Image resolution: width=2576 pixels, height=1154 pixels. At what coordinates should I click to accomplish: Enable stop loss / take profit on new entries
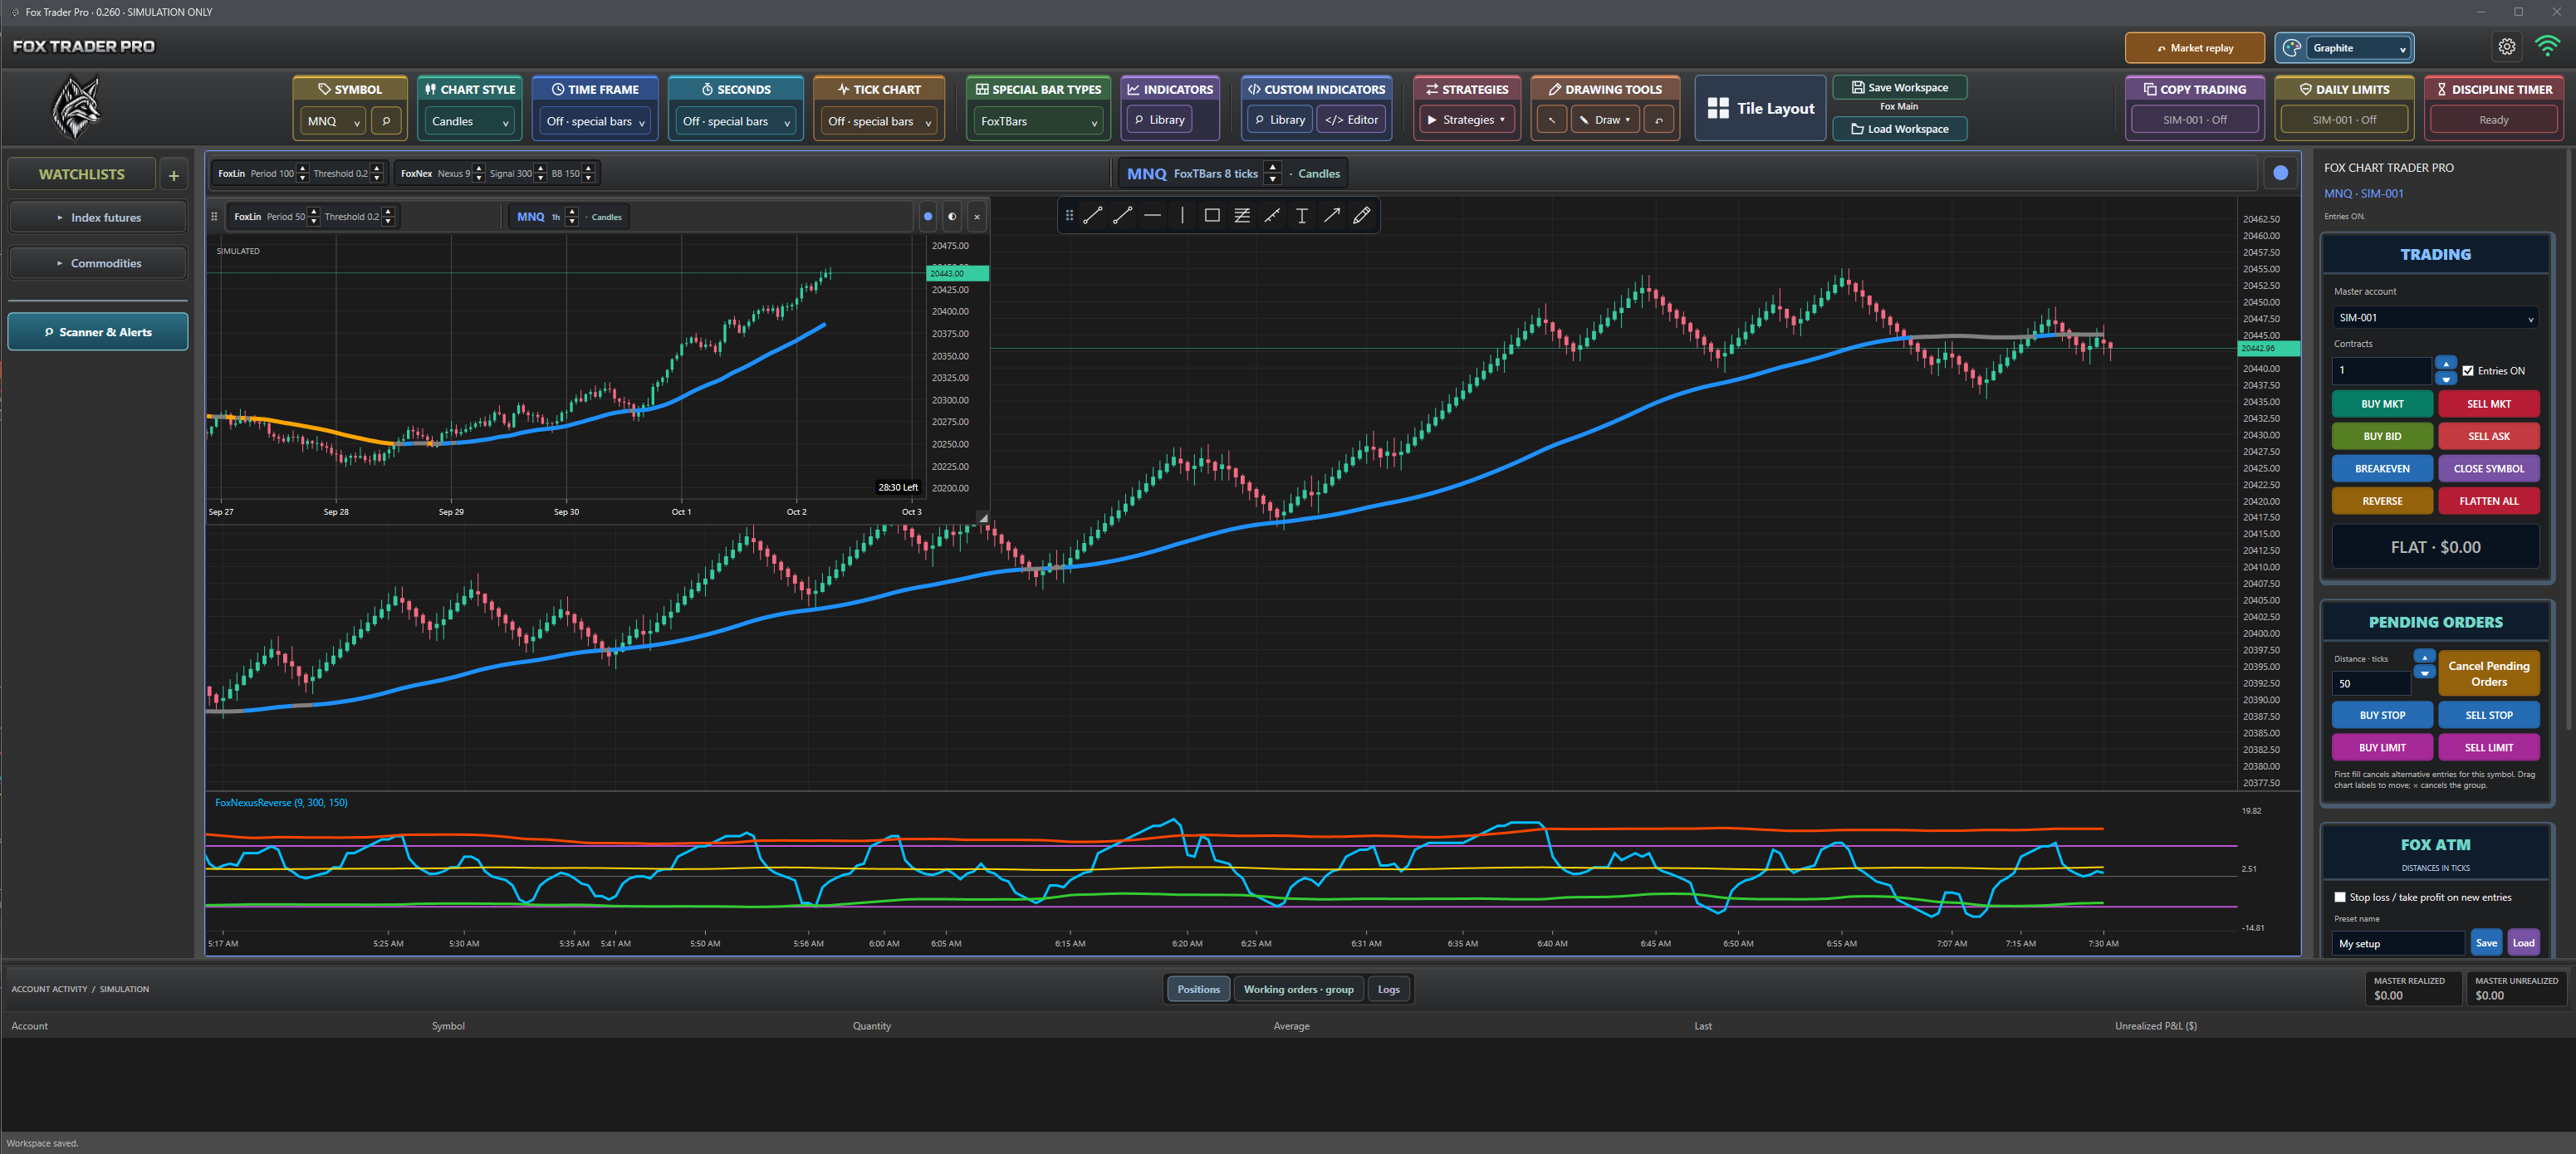2340,897
